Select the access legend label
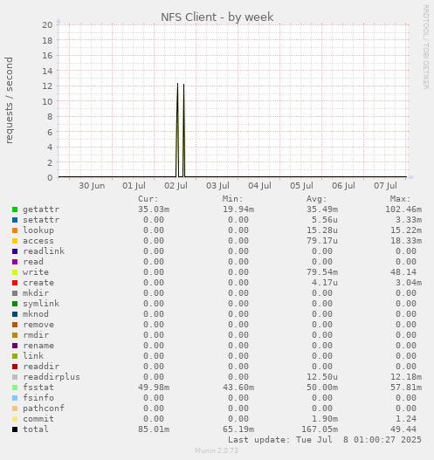This screenshot has height=460, width=434. click(38, 241)
